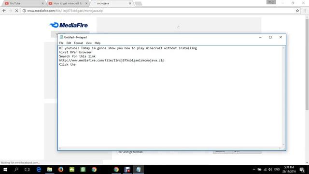Screen dimensions: 309x174
Task: Open screen recorder floppy taskbar icon
Action: coord(127,170)
